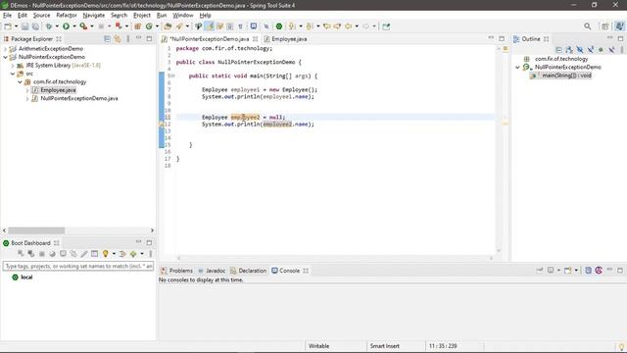
Task: Toggle Hide Non-Public Members in Outline
Action: (601, 50)
